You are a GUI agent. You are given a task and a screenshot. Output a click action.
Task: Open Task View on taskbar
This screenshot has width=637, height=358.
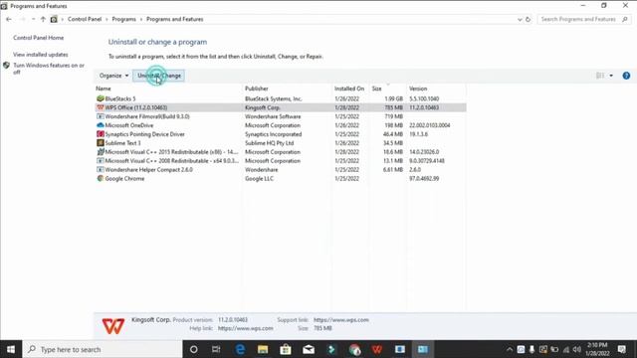[x=216, y=349]
